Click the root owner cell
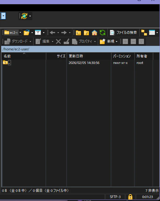 click(x=140, y=63)
